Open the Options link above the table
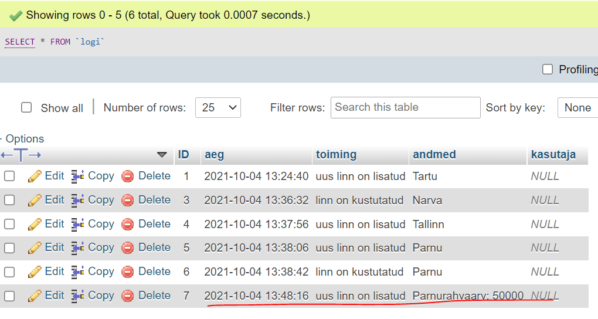598x319 pixels. 25,139
